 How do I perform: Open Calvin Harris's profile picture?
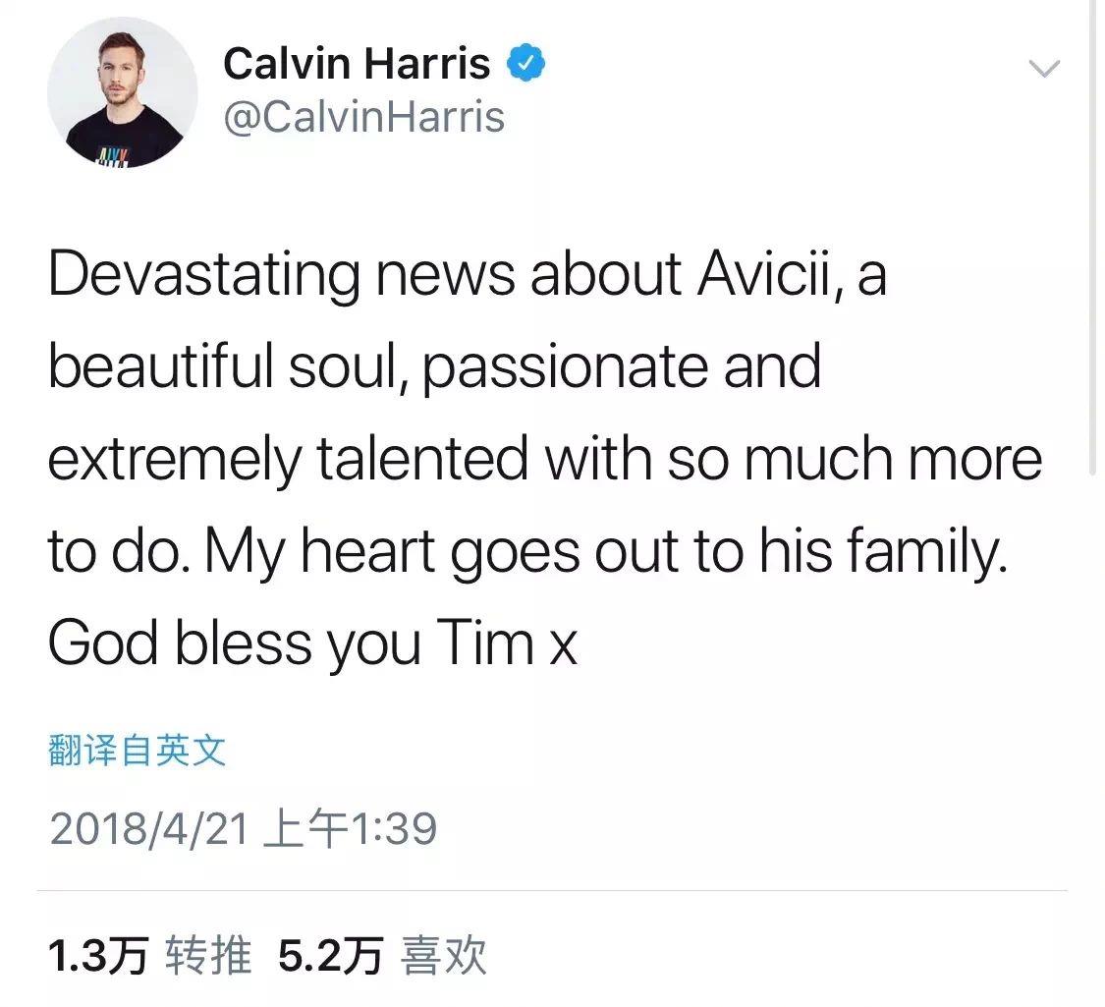click(x=122, y=92)
